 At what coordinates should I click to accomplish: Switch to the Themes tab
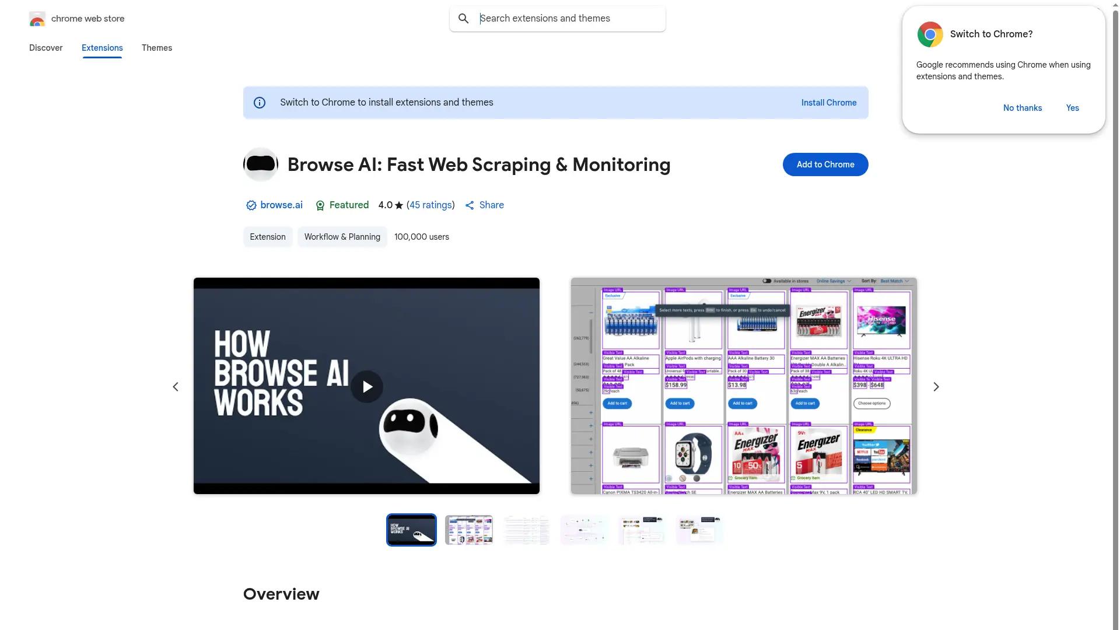[156, 48]
